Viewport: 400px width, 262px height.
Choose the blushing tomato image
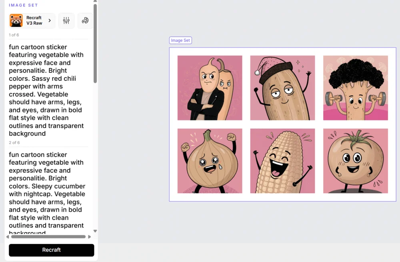tap(355, 161)
